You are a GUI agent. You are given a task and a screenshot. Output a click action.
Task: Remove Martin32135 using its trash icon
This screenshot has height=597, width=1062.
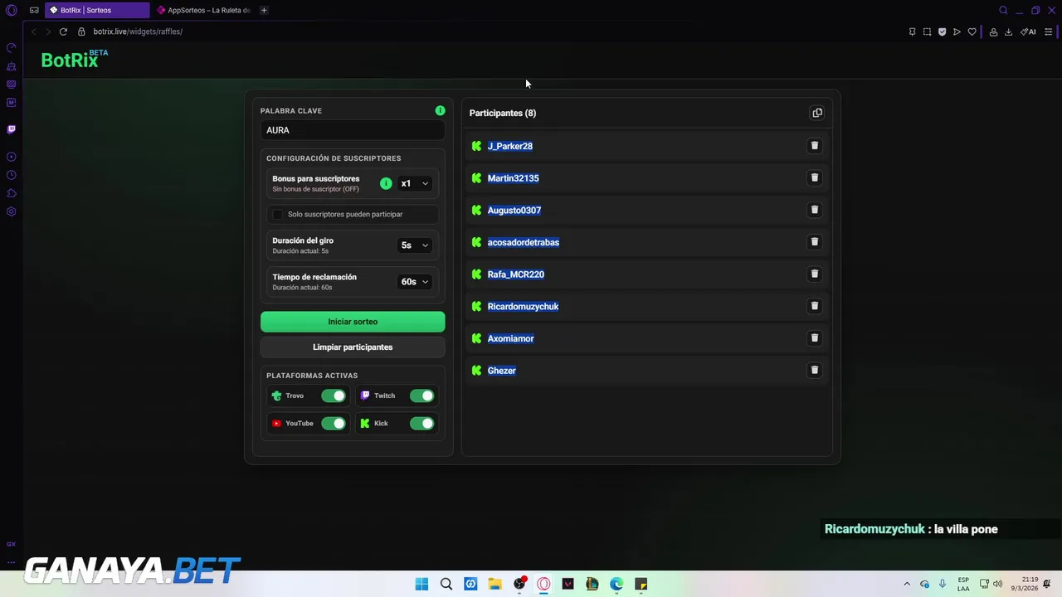point(815,177)
